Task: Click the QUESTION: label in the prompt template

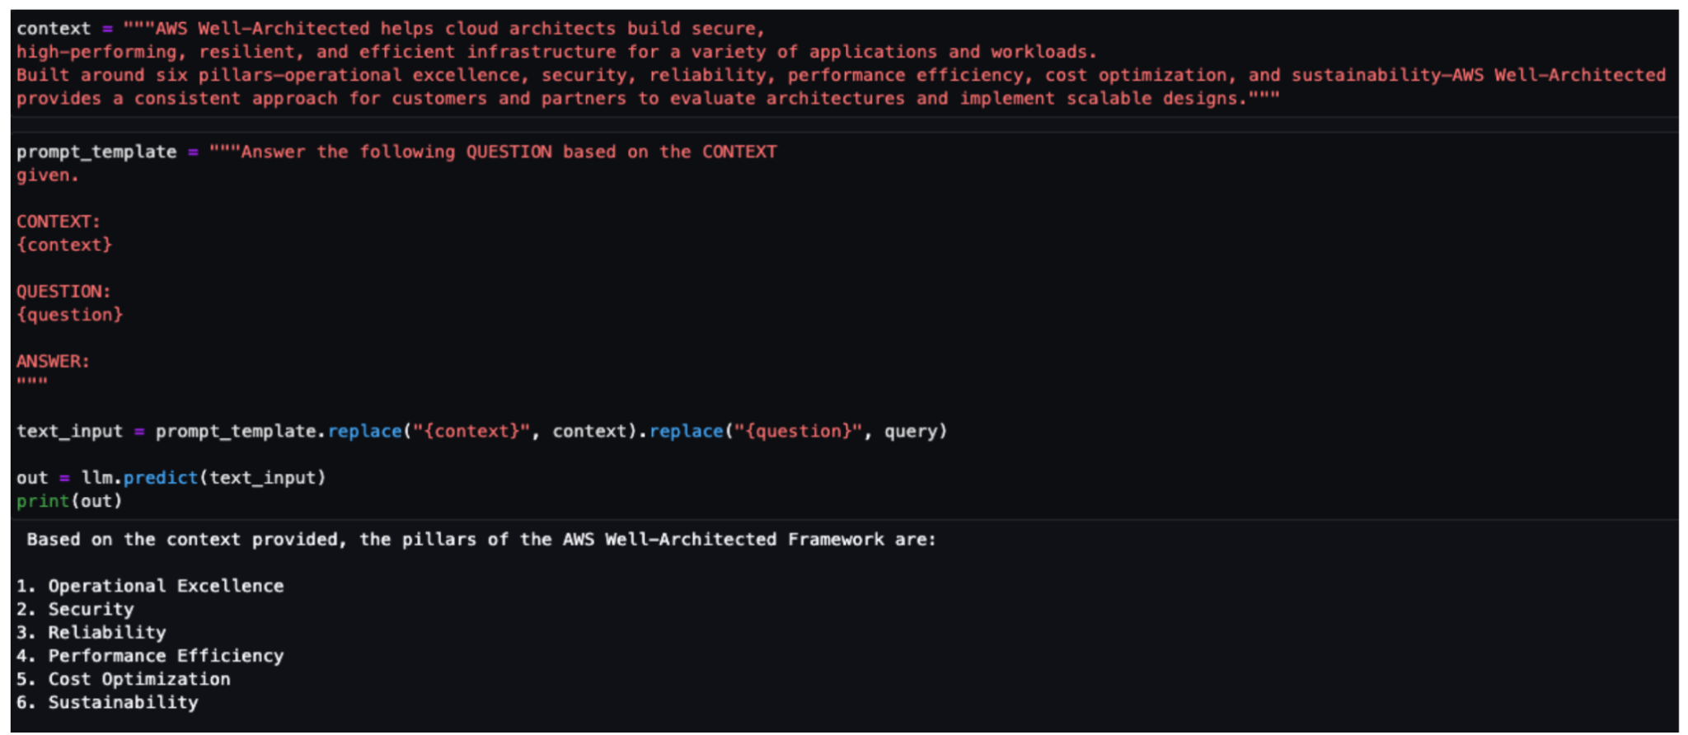Action: coord(63,292)
